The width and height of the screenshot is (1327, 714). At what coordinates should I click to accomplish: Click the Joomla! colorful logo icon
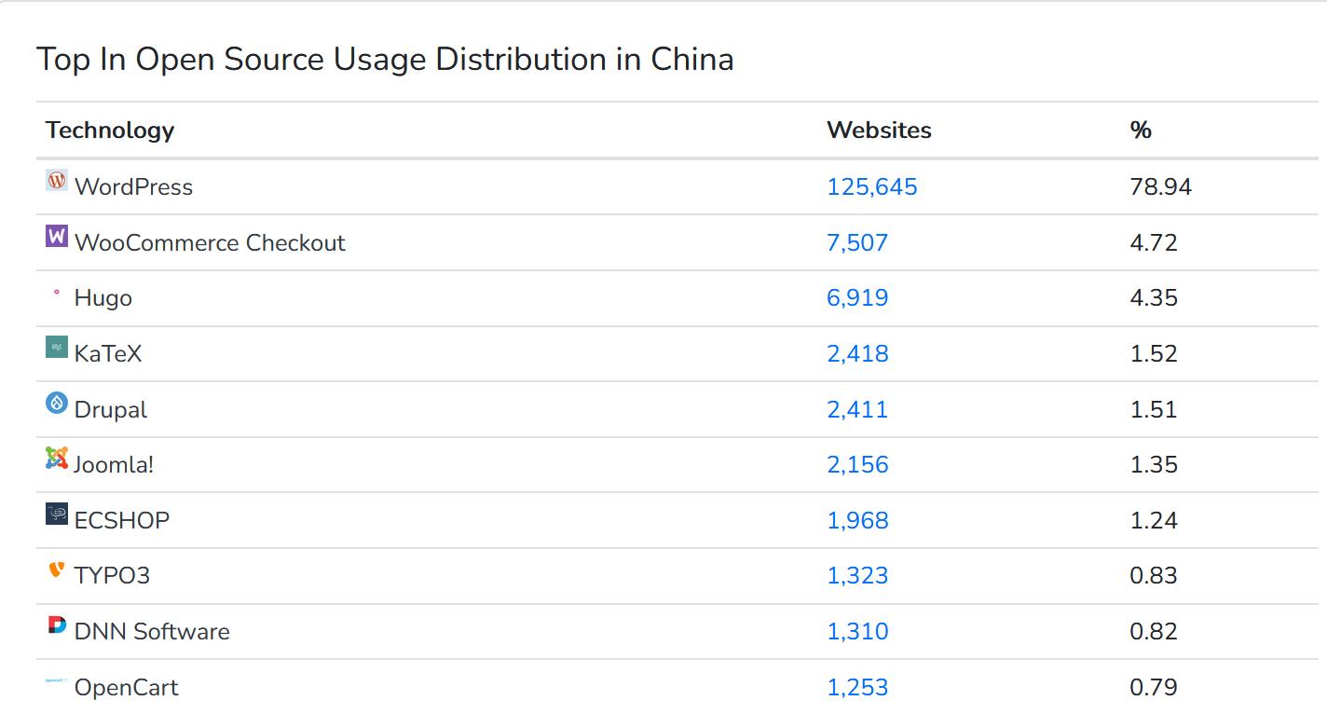click(x=57, y=459)
